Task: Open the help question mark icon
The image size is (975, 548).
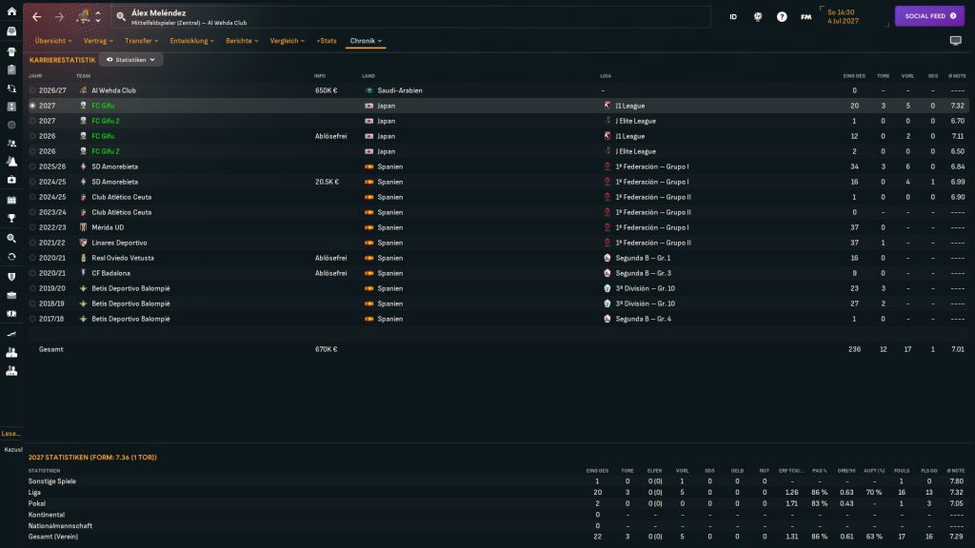Action: (782, 17)
